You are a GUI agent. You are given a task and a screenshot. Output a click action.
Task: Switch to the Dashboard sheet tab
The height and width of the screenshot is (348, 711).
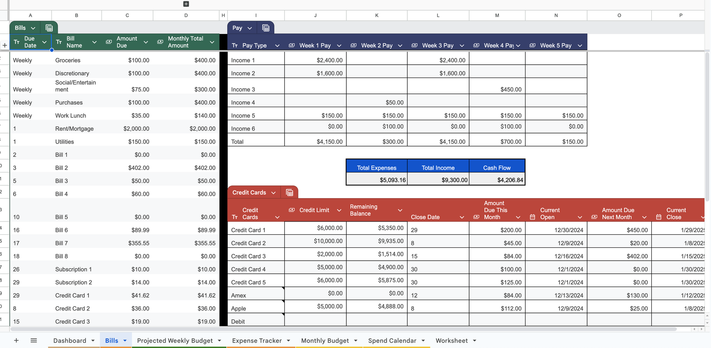tap(69, 340)
